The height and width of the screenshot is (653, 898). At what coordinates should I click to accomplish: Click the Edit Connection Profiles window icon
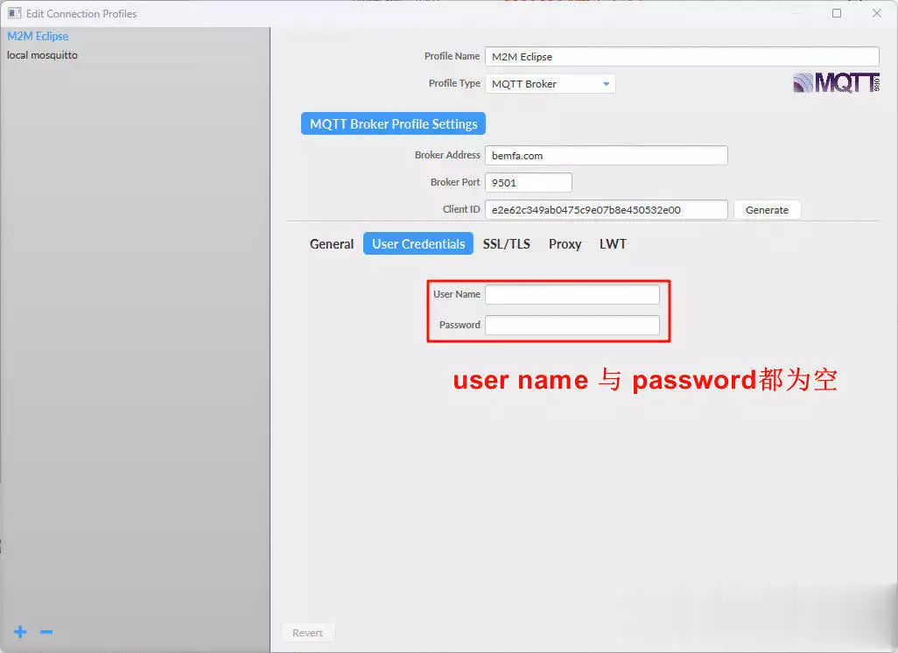pyautogui.click(x=14, y=13)
